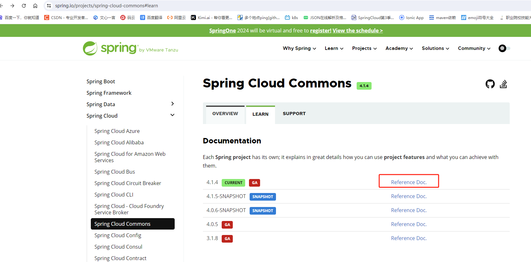Open Spring Cloud Circuit Breaker project
The image size is (531, 262).
tap(128, 183)
